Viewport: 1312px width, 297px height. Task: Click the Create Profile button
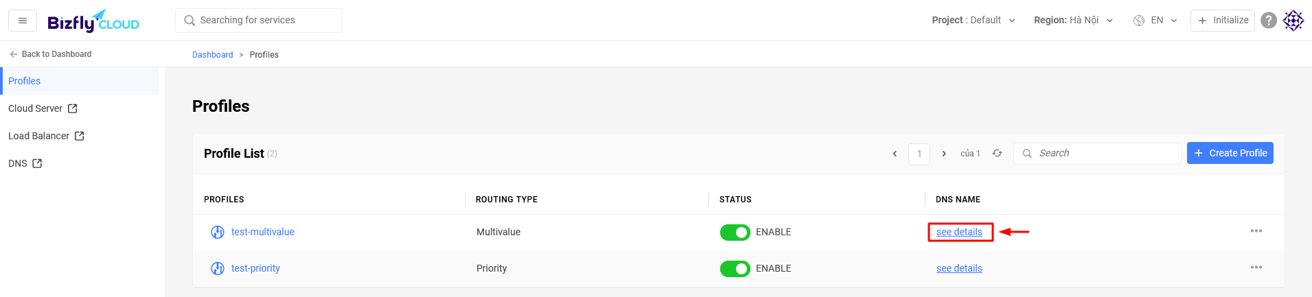[x=1230, y=153]
